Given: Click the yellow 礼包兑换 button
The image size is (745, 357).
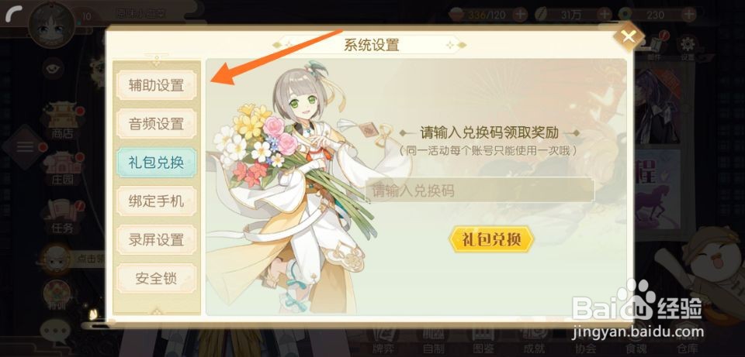Looking at the screenshot, I should (x=491, y=239).
